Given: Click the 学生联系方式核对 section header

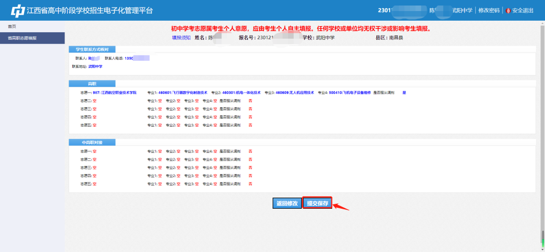Looking at the screenshot, I should (x=92, y=49).
